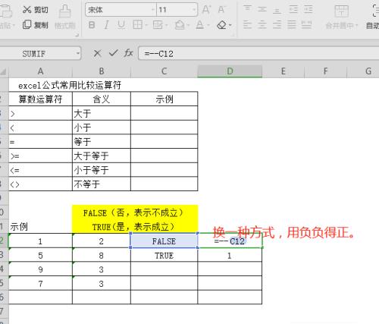Toggle italic formatting

coord(106,25)
